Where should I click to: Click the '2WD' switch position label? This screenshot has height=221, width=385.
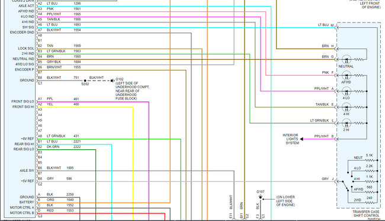point(358,200)
